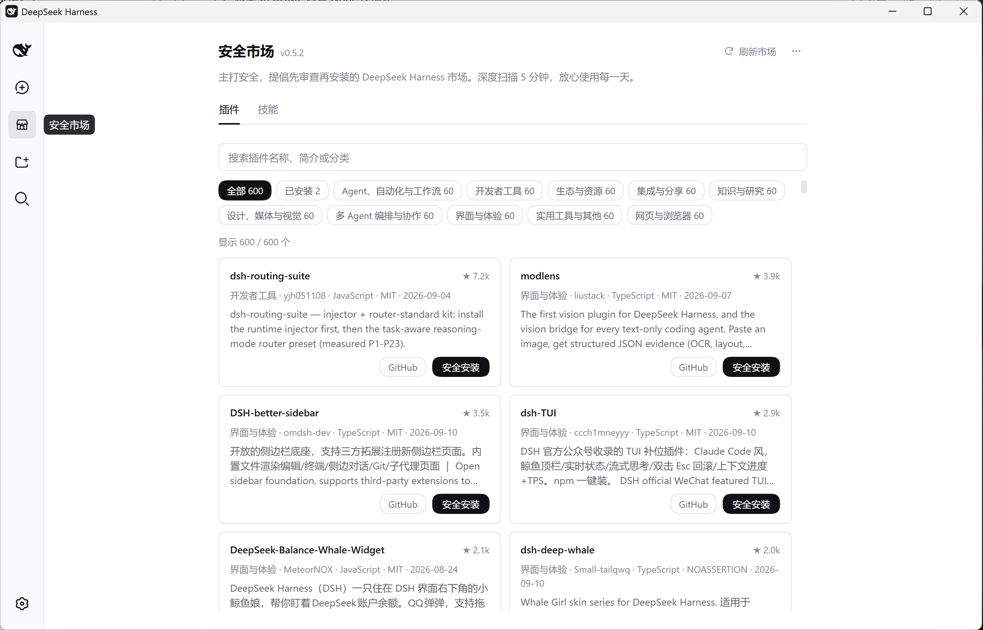Screen dimensions: 983x630
Task: Click the DSH-better-sidebar plugin title
Action: pyautogui.click(x=274, y=413)
